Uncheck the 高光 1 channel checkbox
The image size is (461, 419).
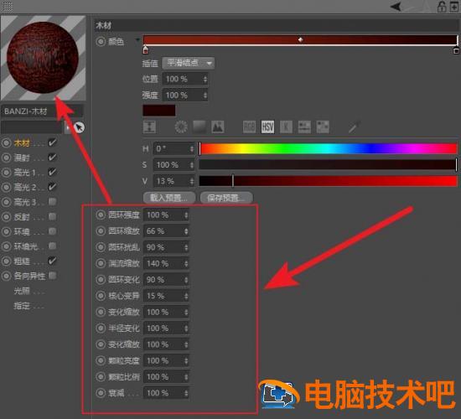[52, 172]
